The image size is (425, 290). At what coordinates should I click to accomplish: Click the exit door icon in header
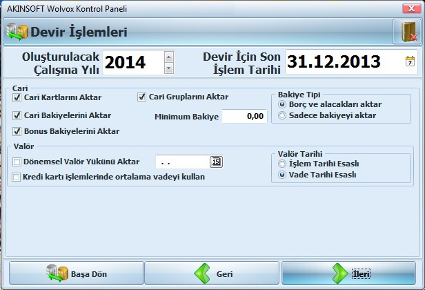point(408,32)
